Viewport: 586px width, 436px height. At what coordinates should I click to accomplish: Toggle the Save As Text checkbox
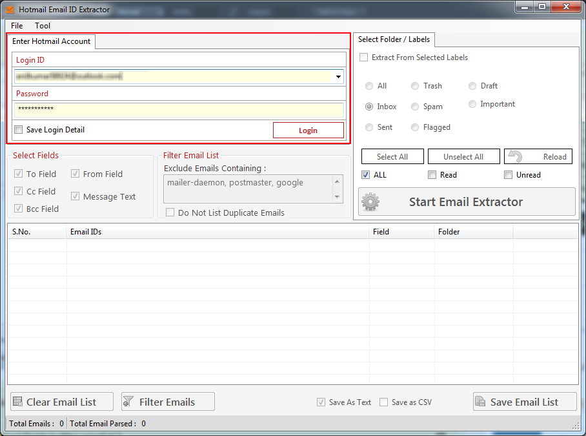[x=321, y=402]
